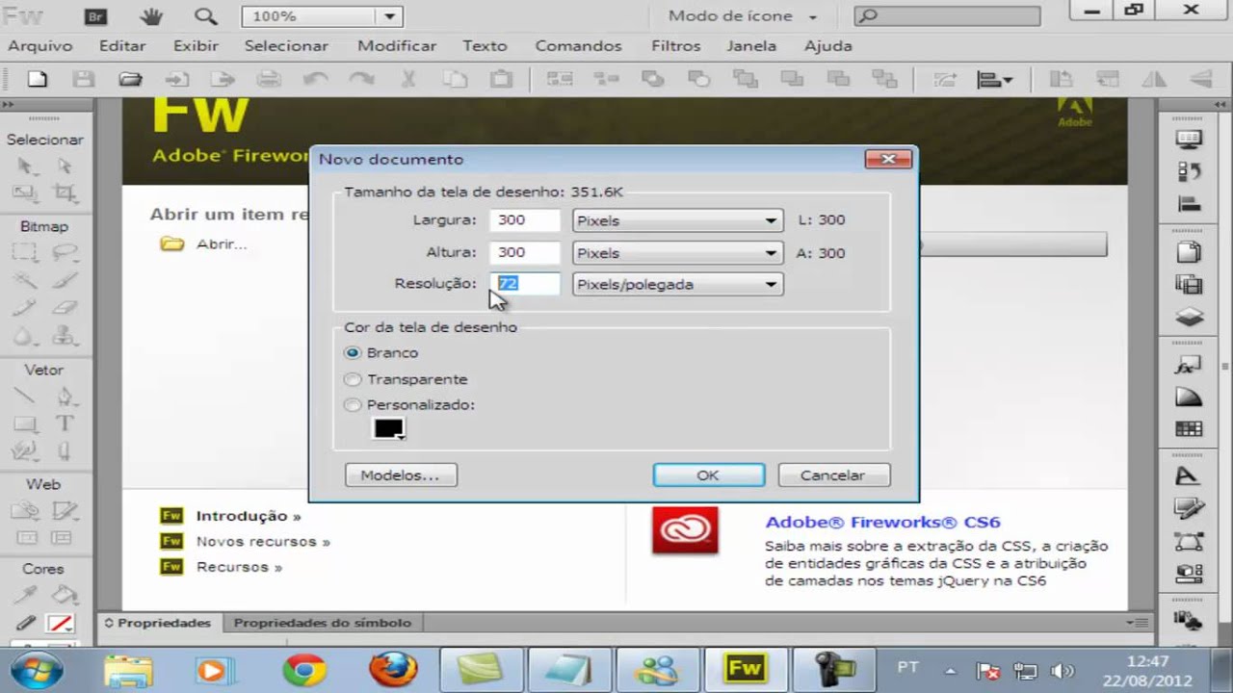Open the Altura units dropdown
The image size is (1233, 693).
[x=677, y=253]
